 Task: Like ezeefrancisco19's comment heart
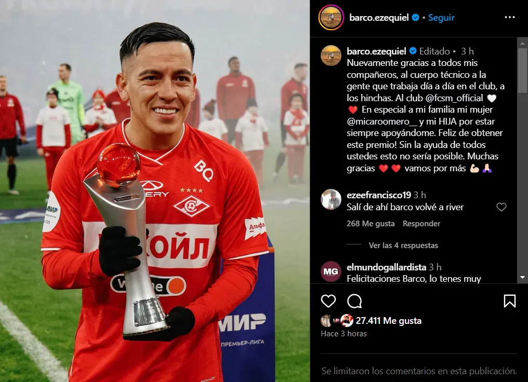501,207
